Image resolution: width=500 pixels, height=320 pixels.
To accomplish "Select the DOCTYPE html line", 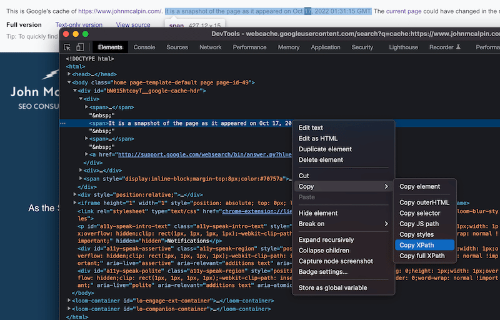I will [90, 59].
